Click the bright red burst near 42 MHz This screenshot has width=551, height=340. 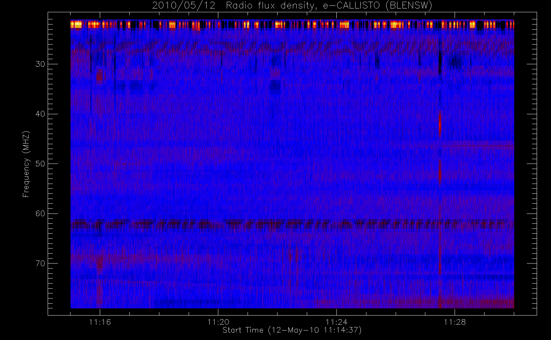[440, 124]
